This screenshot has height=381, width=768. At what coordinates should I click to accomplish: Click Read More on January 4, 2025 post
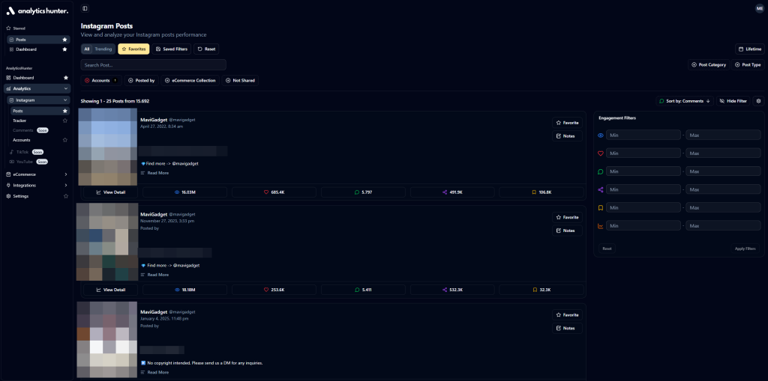(x=154, y=372)
